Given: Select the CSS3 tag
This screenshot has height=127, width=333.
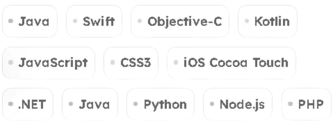Looking at the screenshot, I should point(131,63).
